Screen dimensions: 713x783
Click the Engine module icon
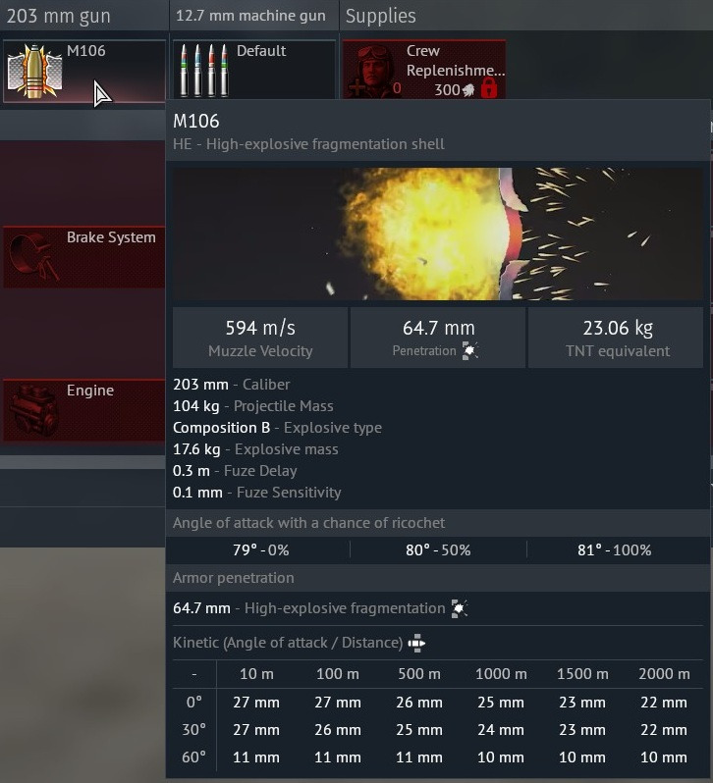[34, 410]
